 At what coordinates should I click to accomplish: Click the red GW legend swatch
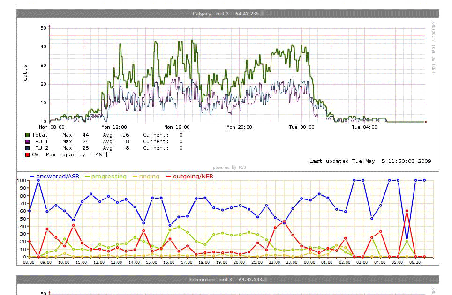[x=28, y=155]
